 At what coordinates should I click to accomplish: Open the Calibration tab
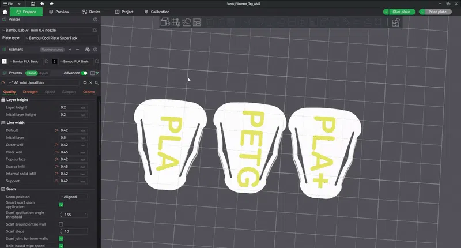157,12
